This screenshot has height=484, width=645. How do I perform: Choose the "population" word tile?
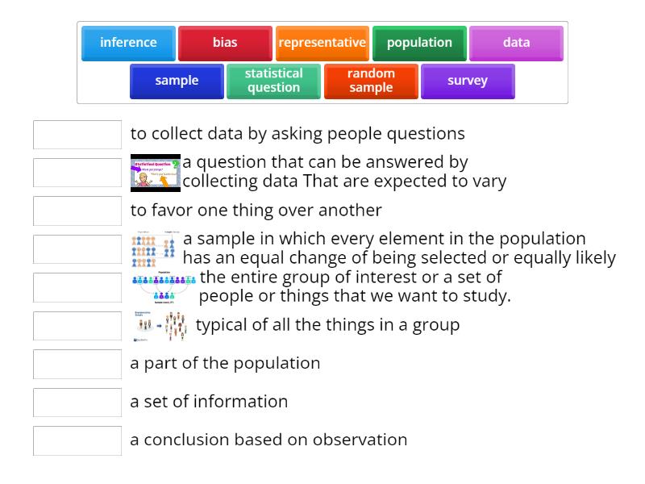[x=419, y=43]
